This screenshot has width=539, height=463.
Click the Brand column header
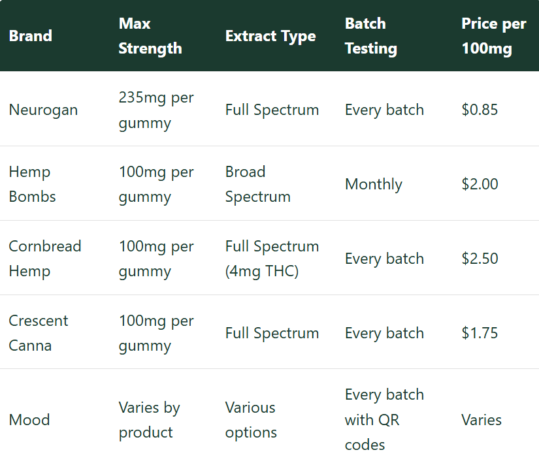[31, 36]
